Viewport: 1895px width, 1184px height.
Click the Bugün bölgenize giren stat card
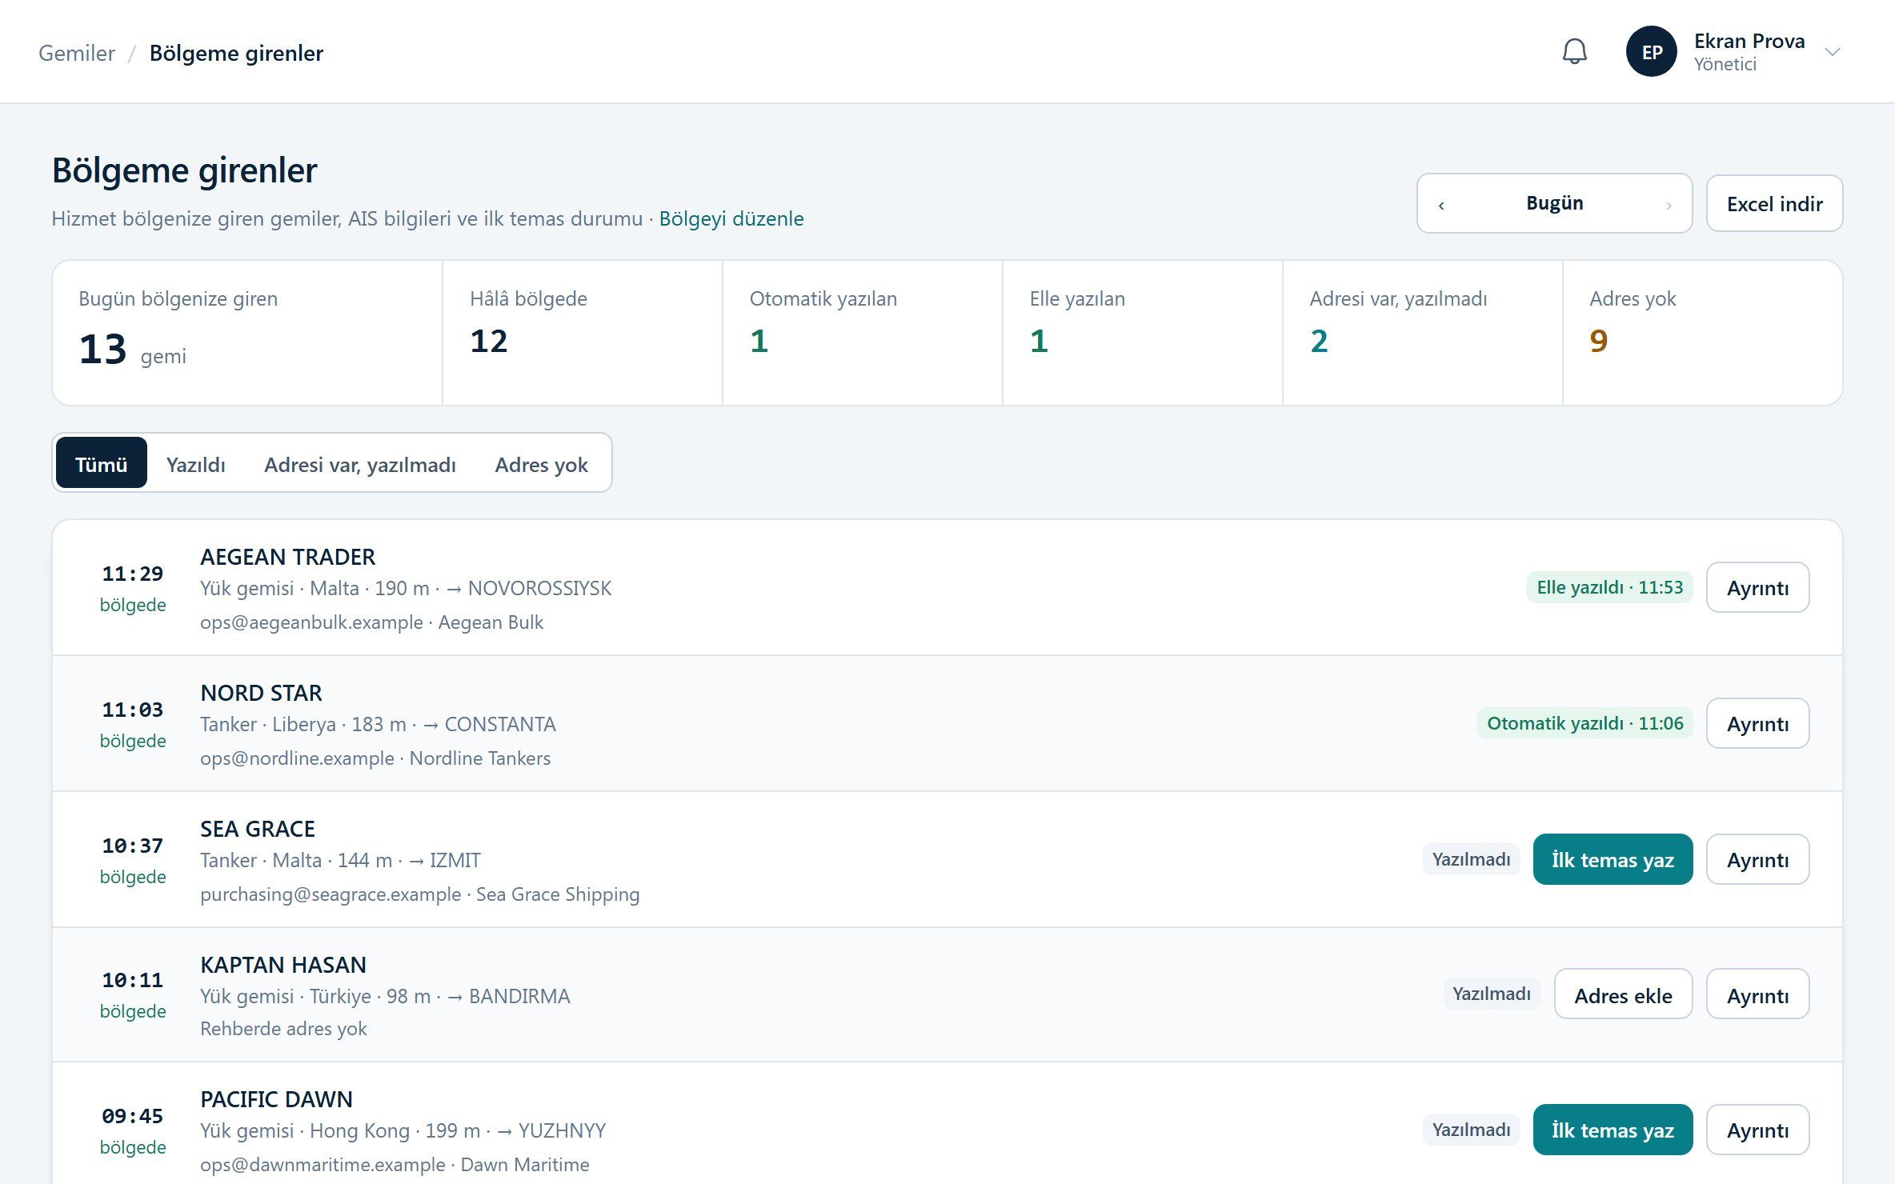click(247, 333)
